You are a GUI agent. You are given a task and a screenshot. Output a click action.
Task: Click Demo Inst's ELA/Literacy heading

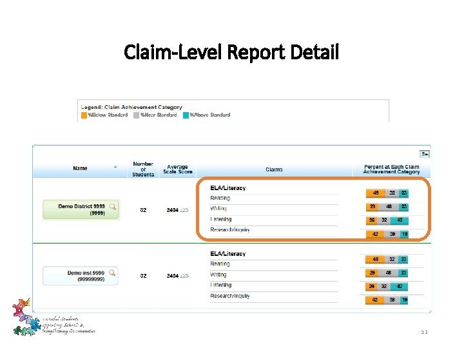click(x=228, y=254)
